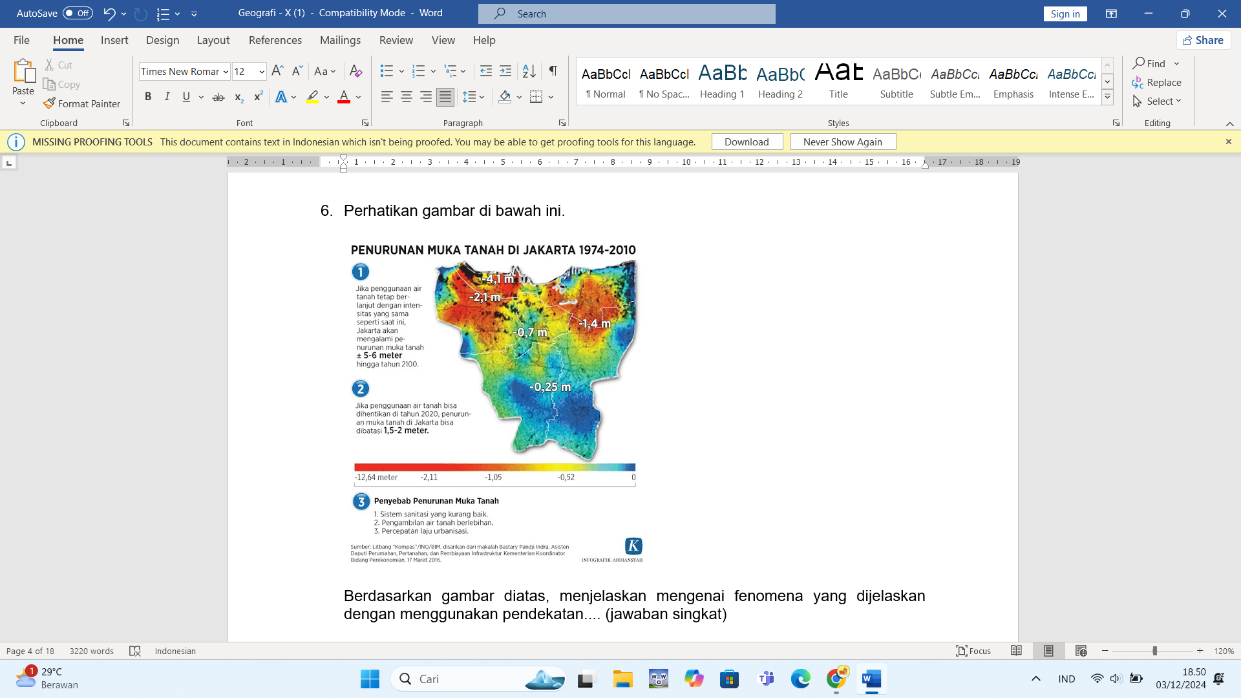Screen dimensions: 1241x698
Task: Open Font dialog launcher
Action: pos(365,123)
